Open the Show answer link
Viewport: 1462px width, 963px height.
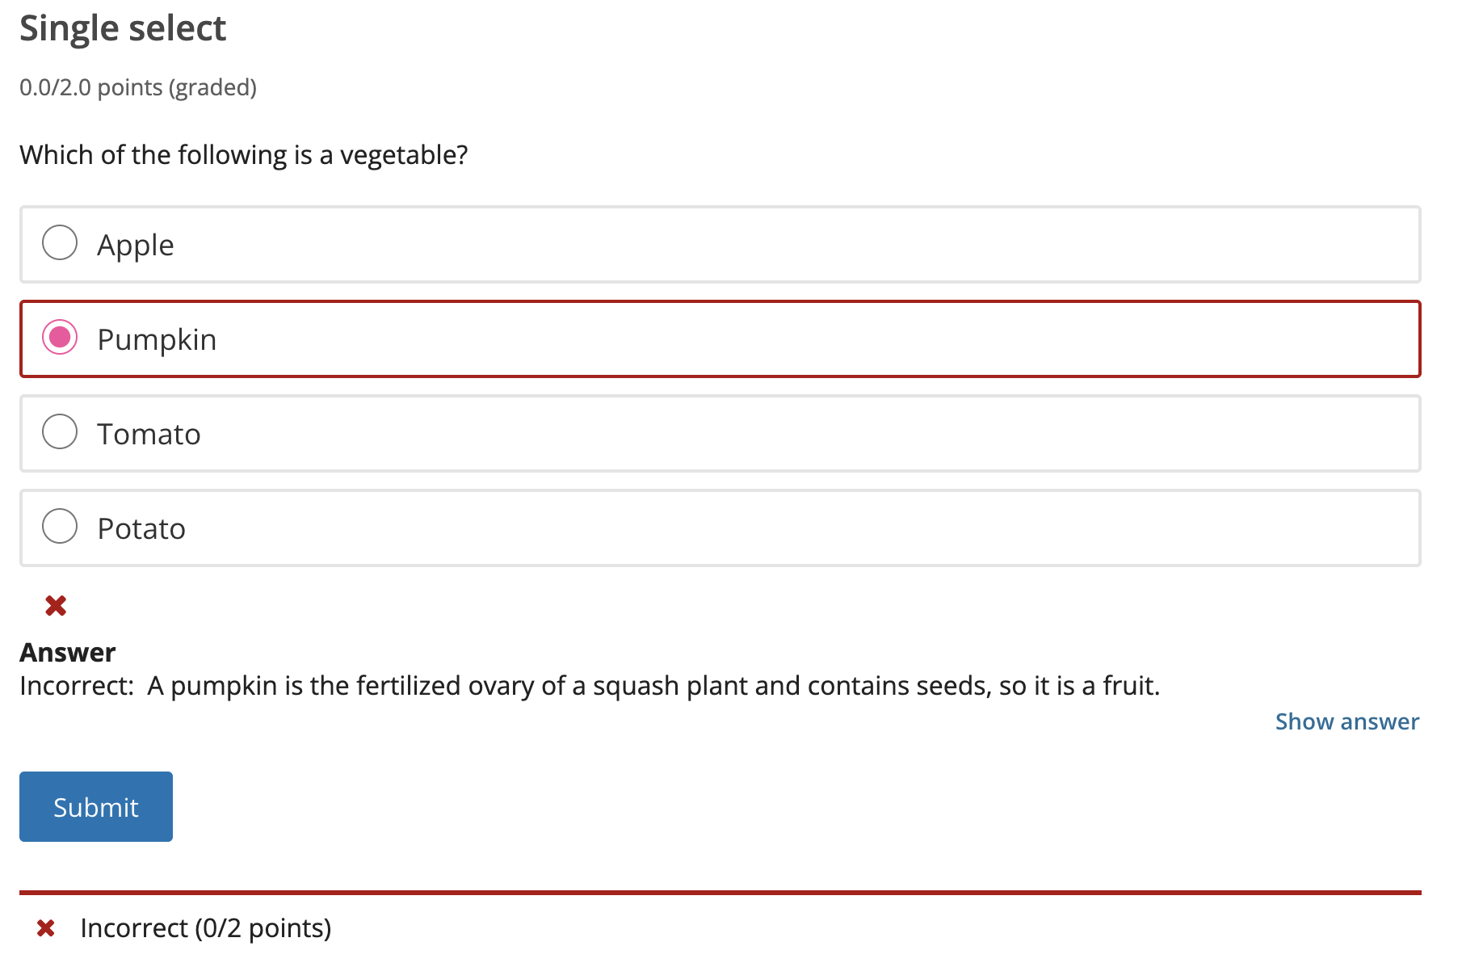pyautogui.click(x=1346, y=721)
